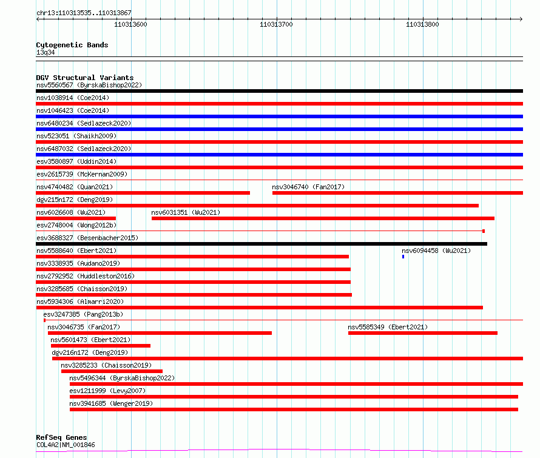Click the esv3688327 (Besenbacher2015) label
The image size is (540, 458).
click(x=87, y=238)
